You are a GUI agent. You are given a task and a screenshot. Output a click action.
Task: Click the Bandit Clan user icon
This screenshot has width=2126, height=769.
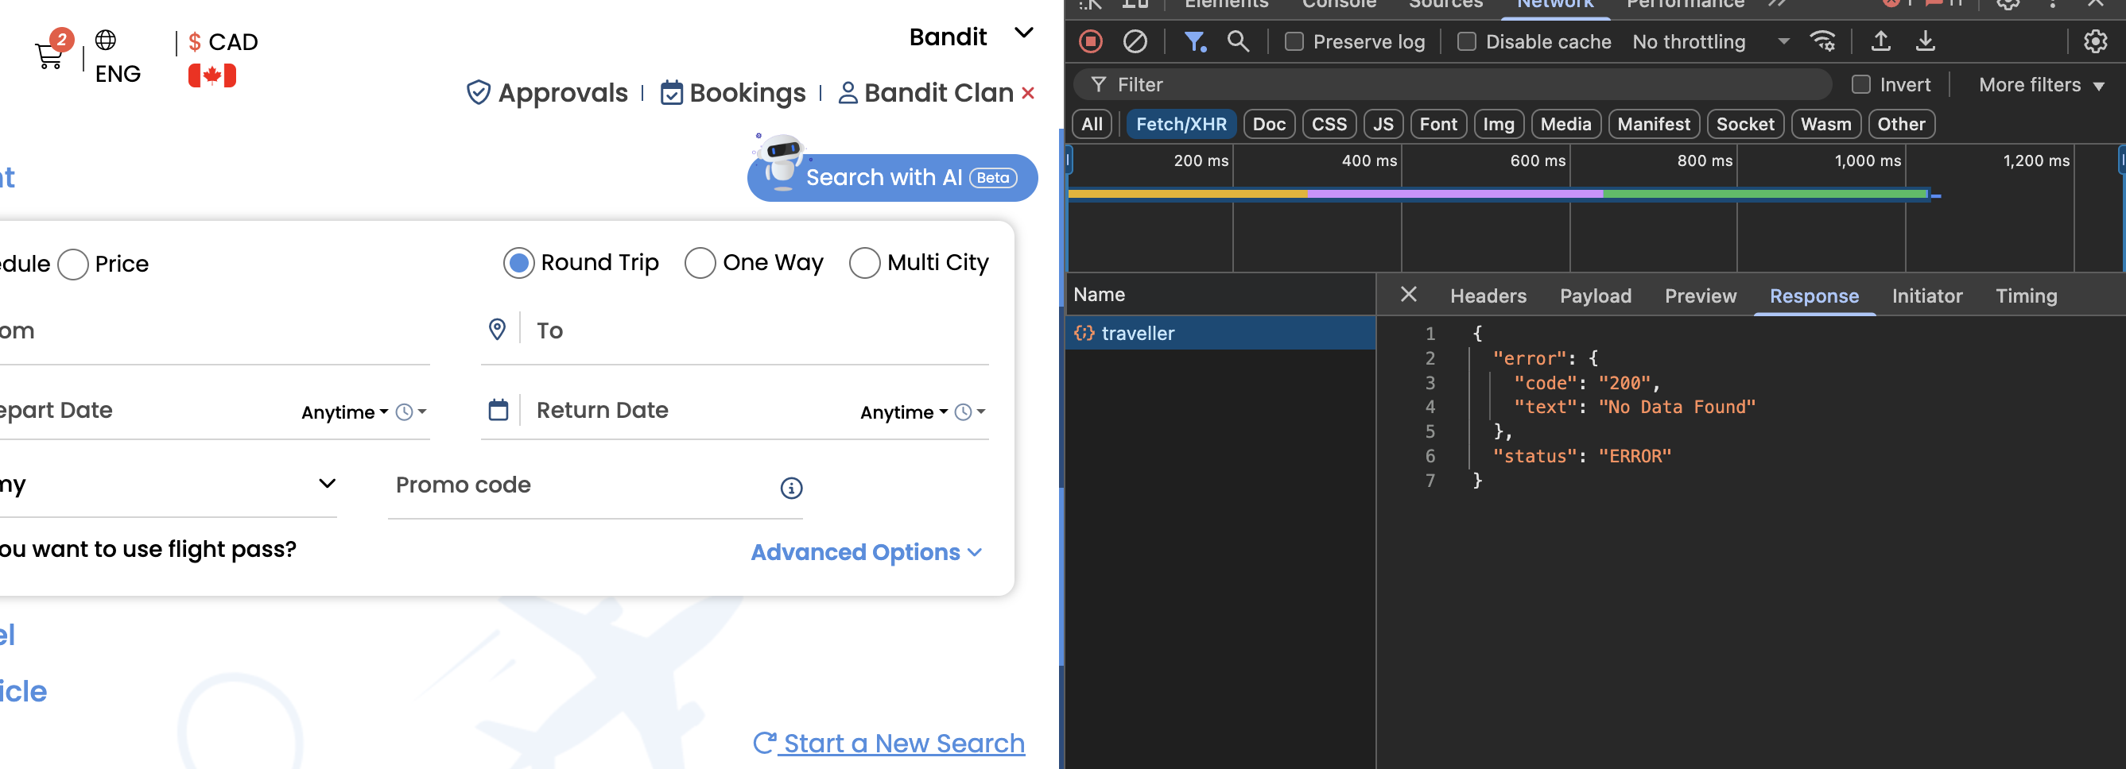848,93
